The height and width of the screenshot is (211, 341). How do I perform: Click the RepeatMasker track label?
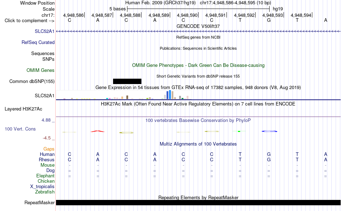point(39,203)
